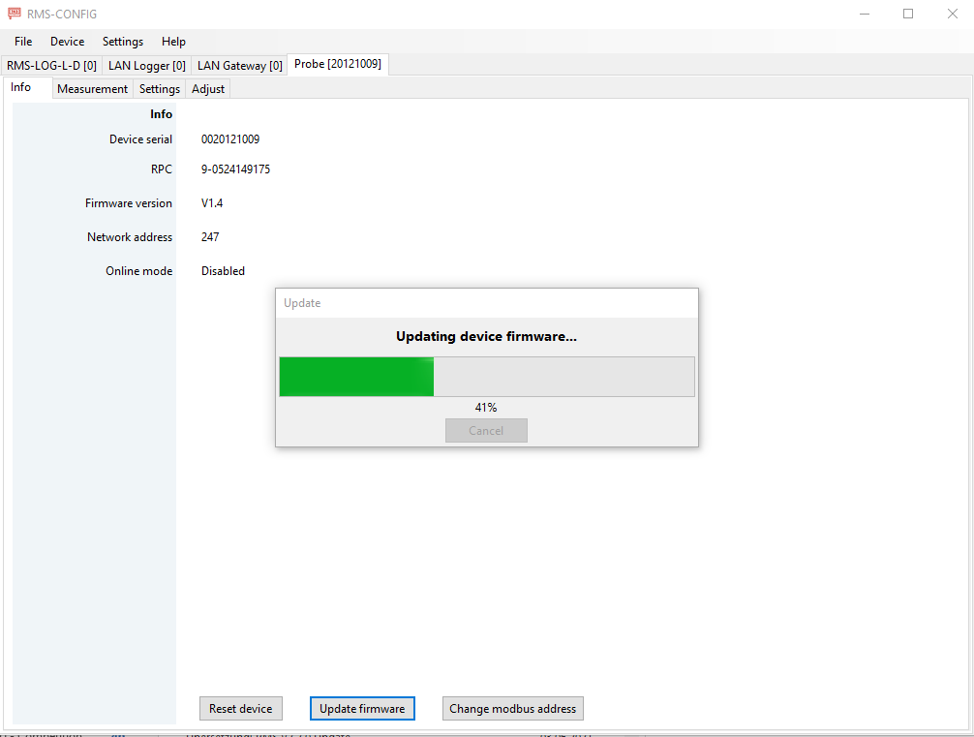This screenshot has height=737, width=974.
Task: Click device serial value 0020121009
Action: (230, 139)
